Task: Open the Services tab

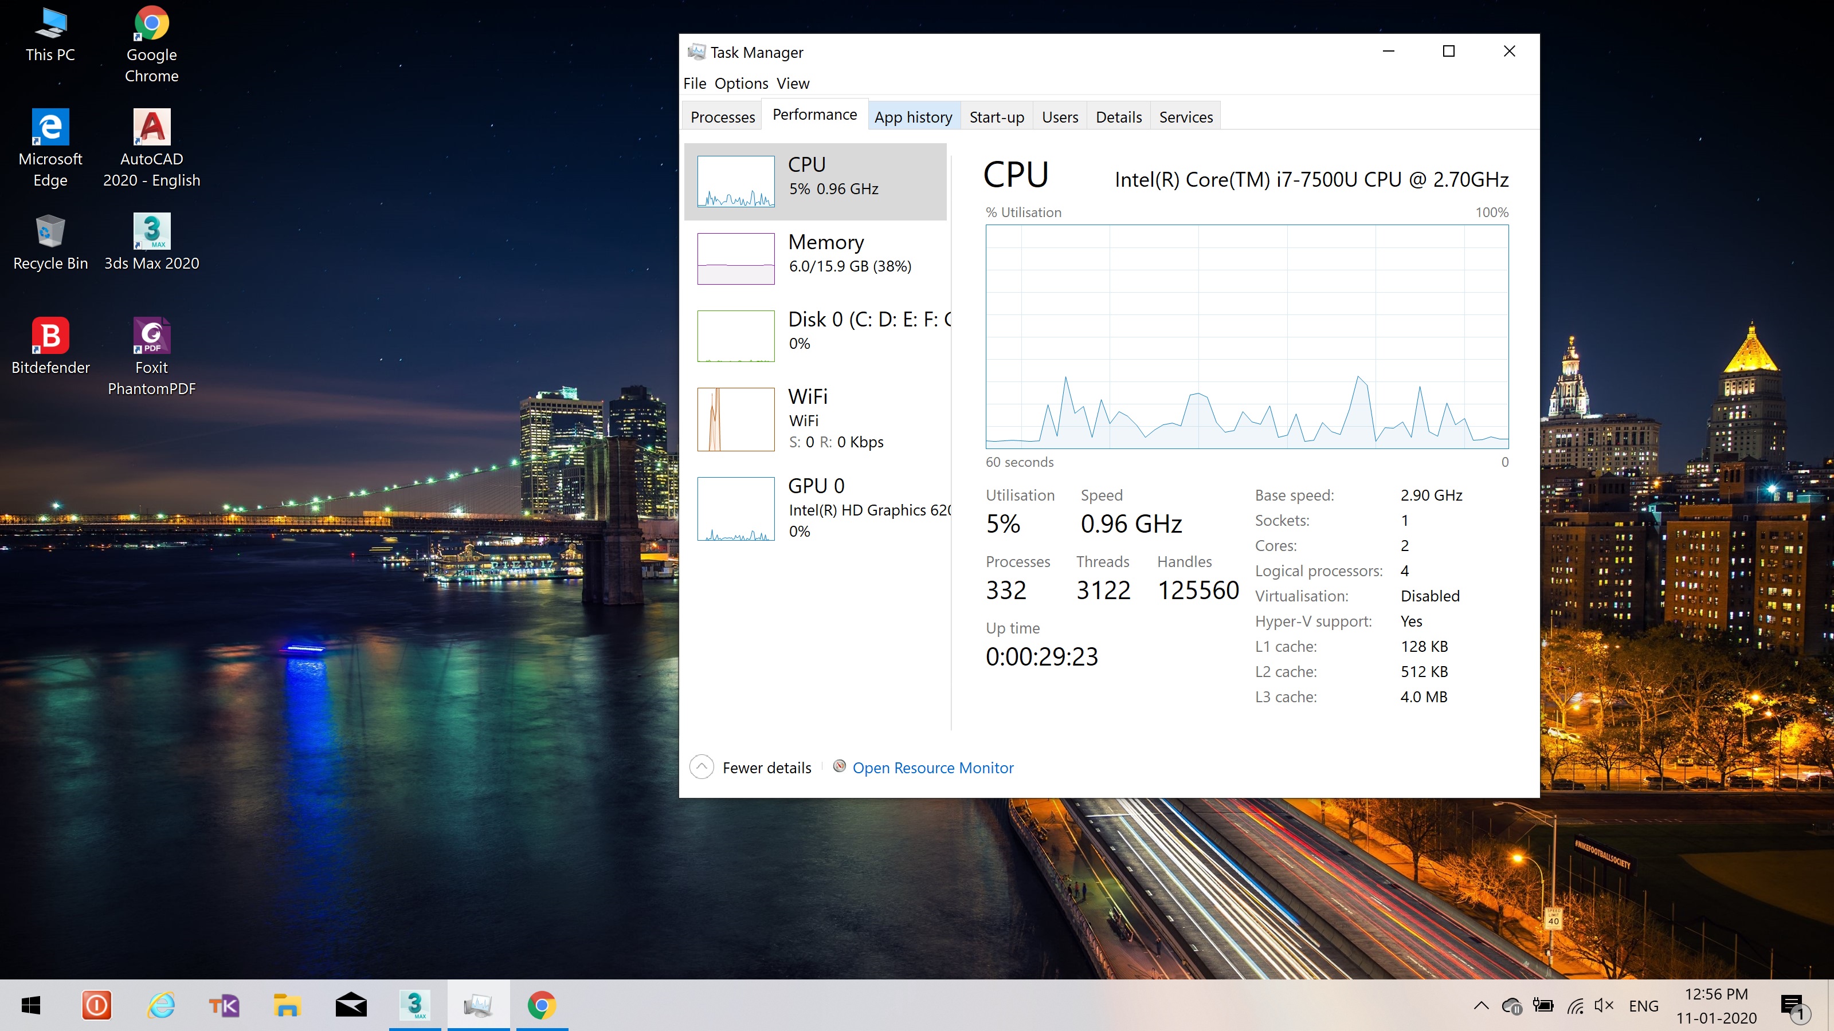Action: pyautogui.click(x=1185, y=117)
